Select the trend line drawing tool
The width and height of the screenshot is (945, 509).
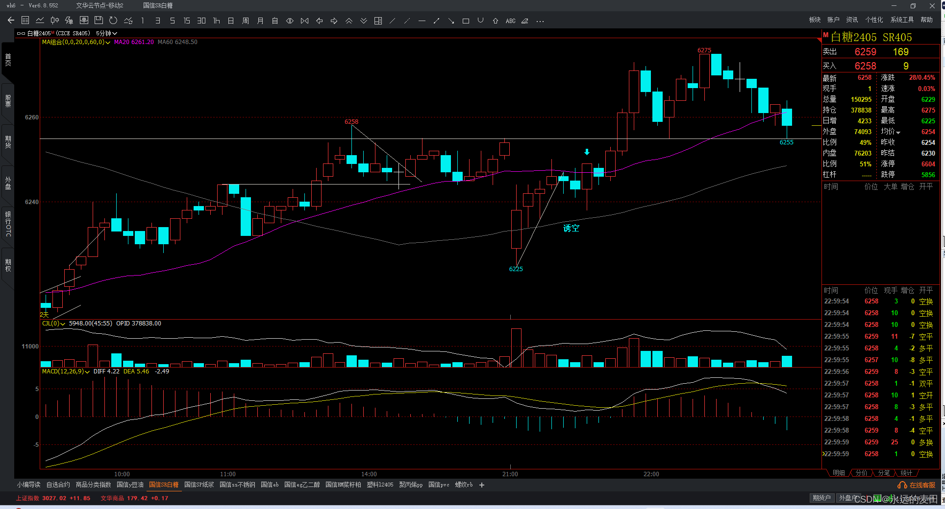[x=392, y=21]
